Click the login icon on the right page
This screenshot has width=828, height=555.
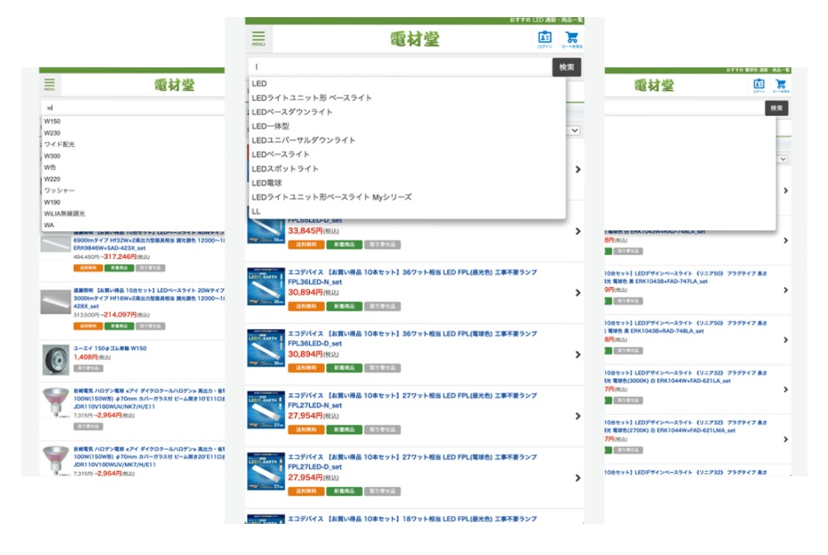point(759,85)
